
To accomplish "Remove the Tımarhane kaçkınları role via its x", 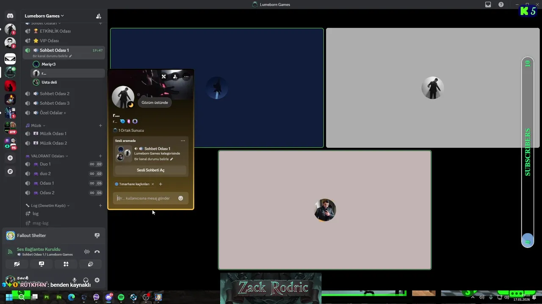I will 152,184.
